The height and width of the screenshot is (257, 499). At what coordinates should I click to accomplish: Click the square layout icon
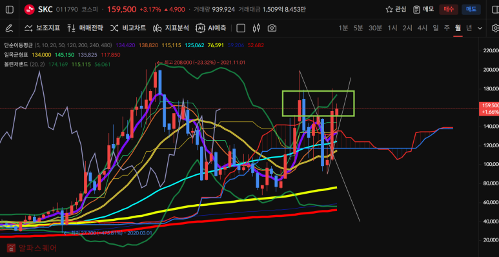click(241, 28)
